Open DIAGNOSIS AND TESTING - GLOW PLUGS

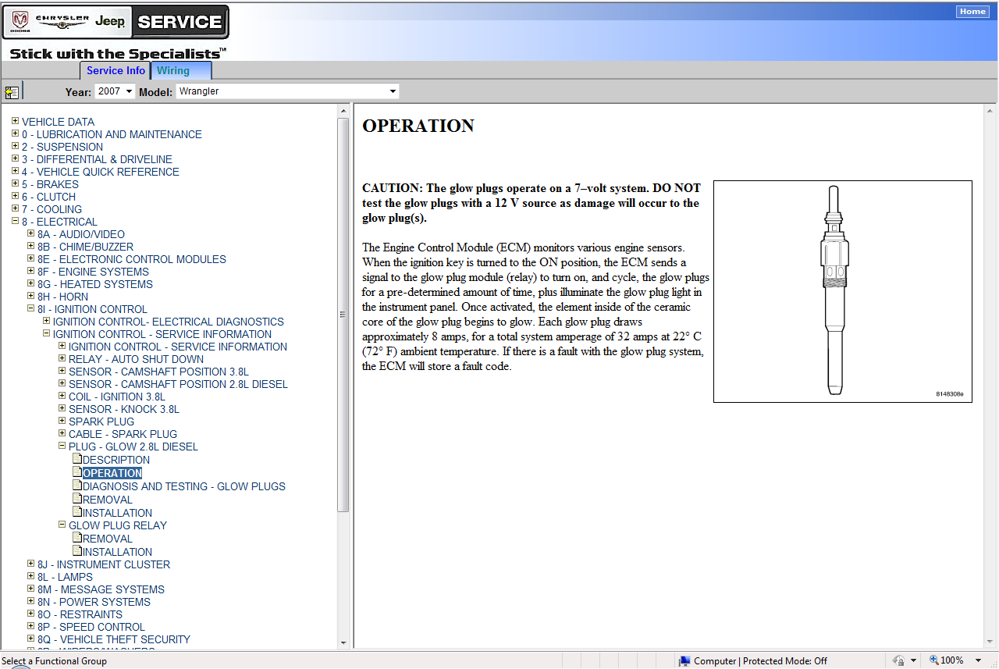click(184, 486)
